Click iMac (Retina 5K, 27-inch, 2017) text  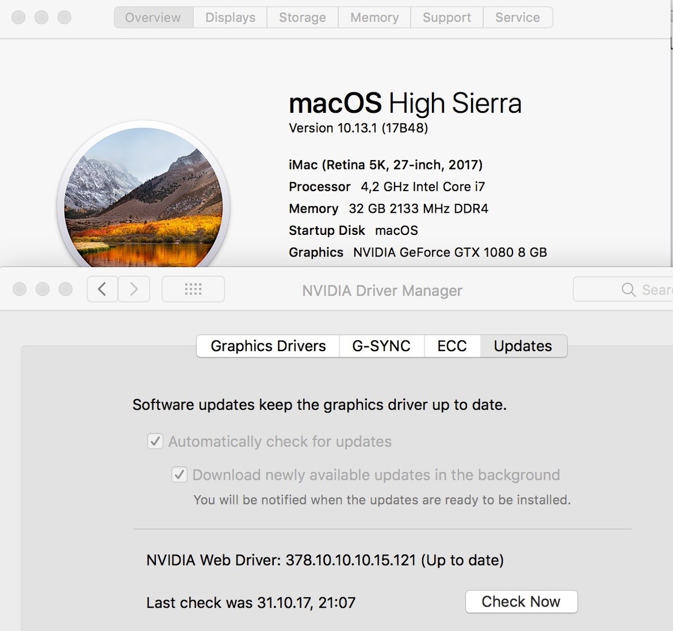point(385,165)
